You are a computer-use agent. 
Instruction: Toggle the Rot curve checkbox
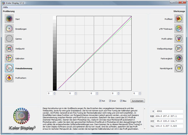(x=100, y=100)
